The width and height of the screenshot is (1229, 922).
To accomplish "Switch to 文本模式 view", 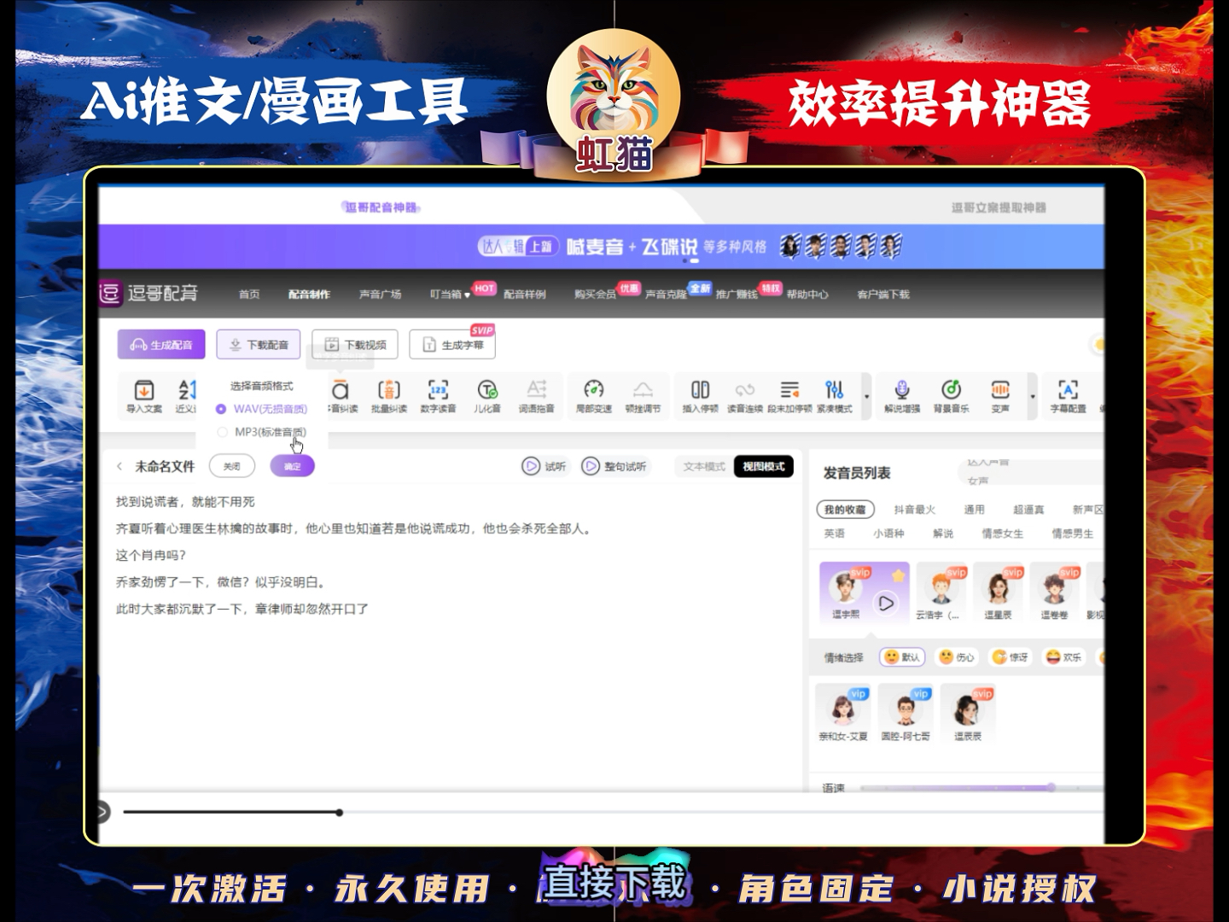I will pos(704,466).
